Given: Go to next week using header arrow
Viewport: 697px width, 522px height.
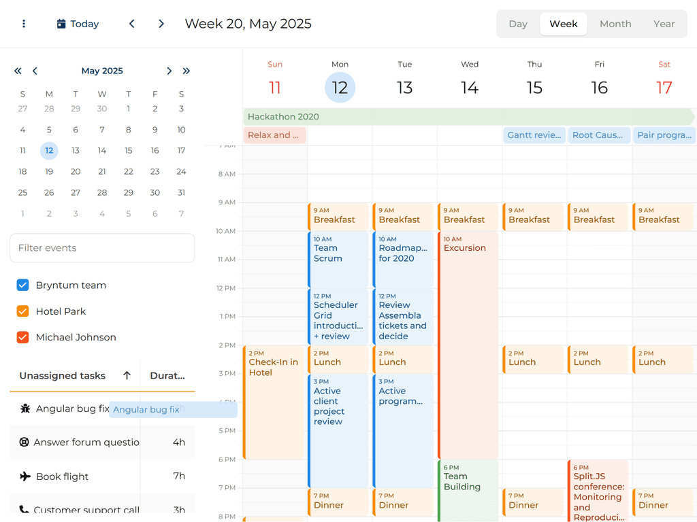Looking at the screenshot, I should click(161, 24).
